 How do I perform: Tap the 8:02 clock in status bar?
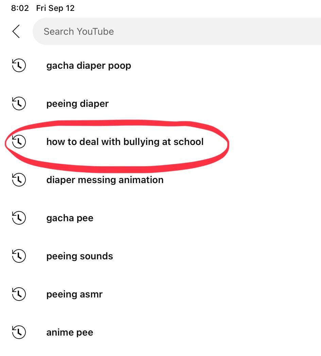coord(20,8)
